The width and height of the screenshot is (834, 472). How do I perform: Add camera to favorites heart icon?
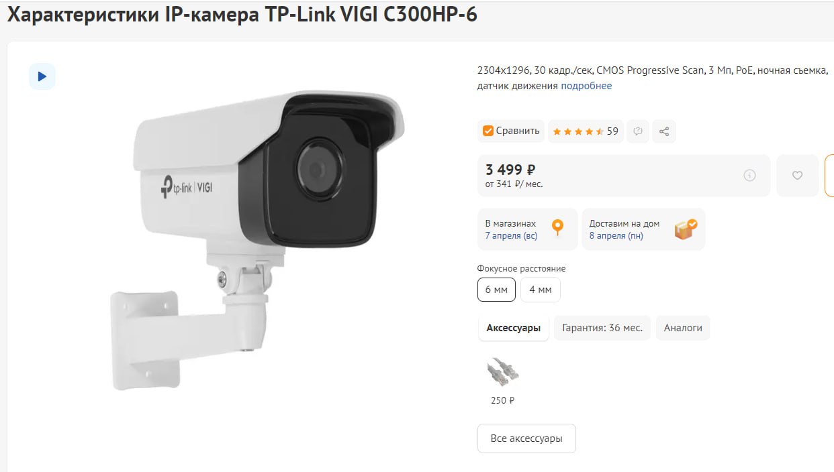(797, 176)
